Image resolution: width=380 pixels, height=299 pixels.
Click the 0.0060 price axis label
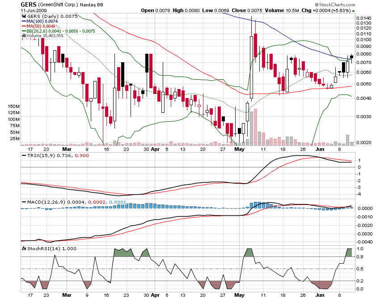(364, 73)
